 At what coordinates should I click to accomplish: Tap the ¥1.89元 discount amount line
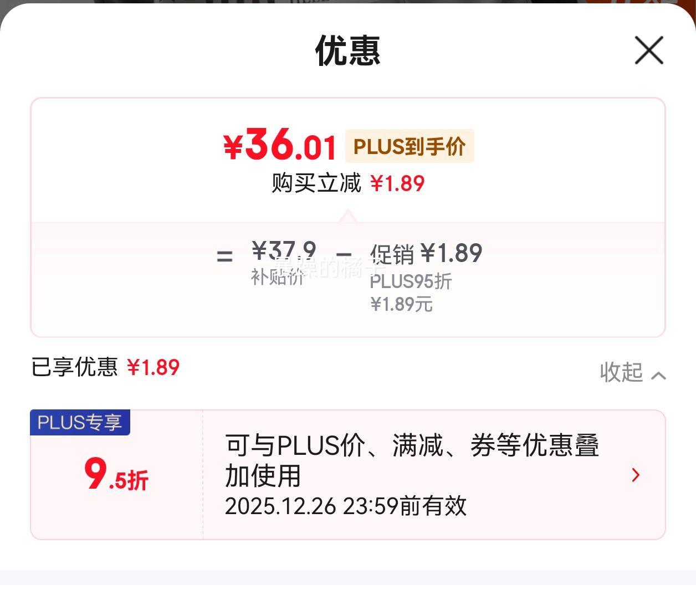pos(401,304)
